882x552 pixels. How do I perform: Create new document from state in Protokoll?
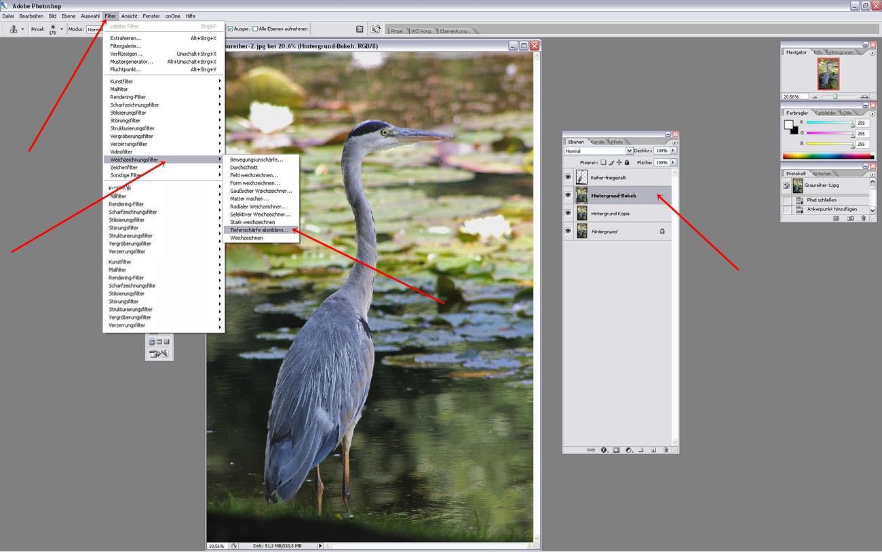click(x=837, y=218)
